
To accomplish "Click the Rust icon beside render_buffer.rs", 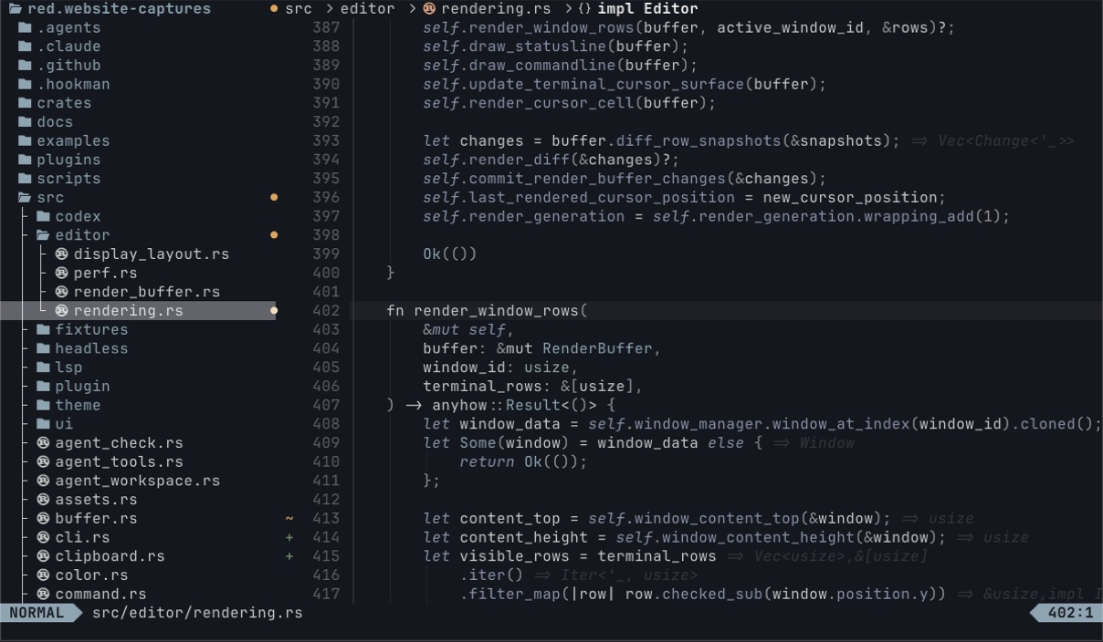I will tap(61, 292).
